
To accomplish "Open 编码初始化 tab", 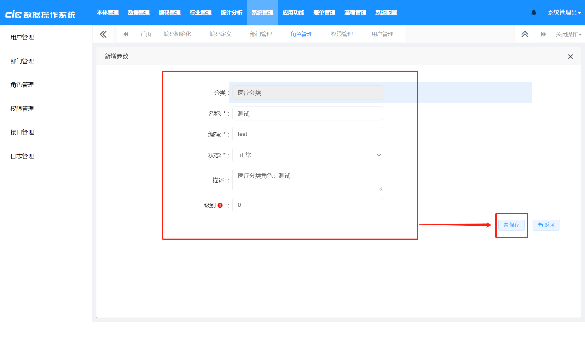I will tap(177, 34).
